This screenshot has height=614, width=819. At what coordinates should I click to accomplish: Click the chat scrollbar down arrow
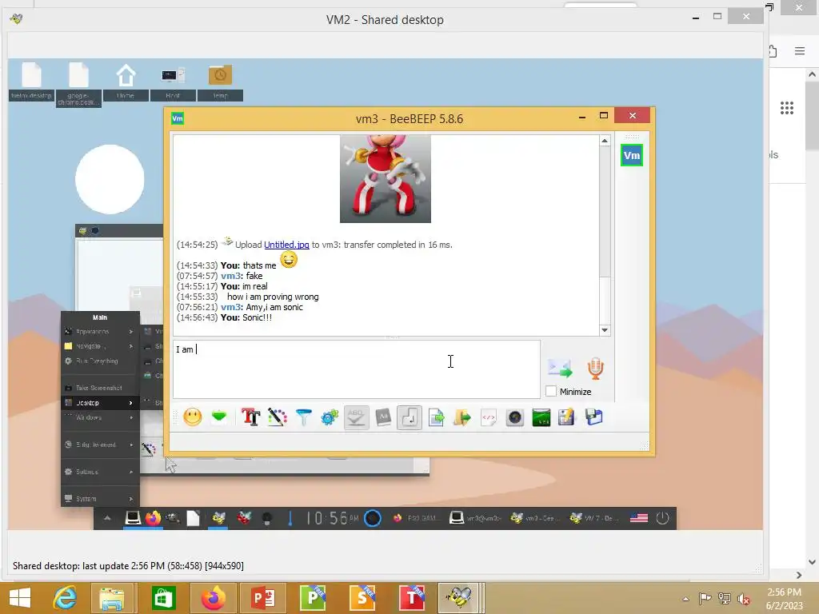(x=605, y=330)
